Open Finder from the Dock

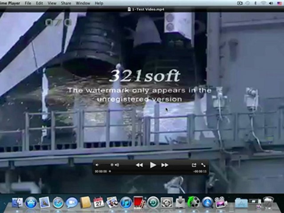click(x=17, y=202)
